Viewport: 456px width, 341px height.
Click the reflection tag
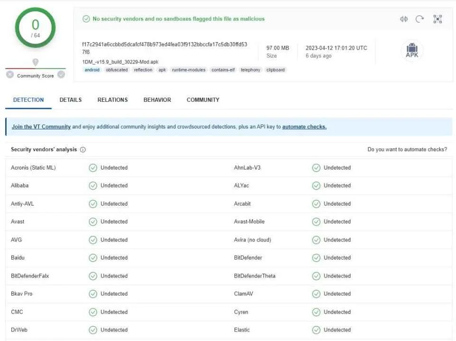[143, 70]
